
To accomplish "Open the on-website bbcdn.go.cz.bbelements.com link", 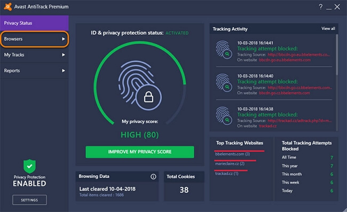I will point(285,93).
